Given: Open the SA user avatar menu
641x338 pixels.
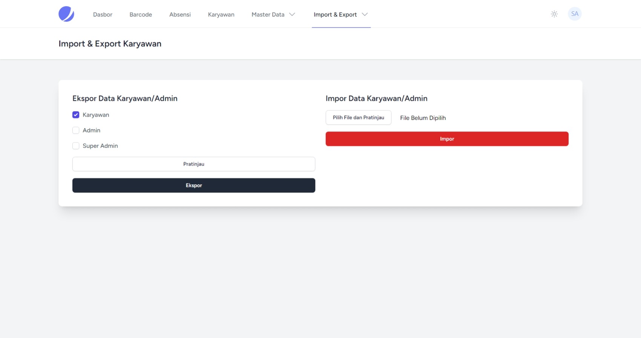Looking at the screenshot, I should [x=574, y=14].
